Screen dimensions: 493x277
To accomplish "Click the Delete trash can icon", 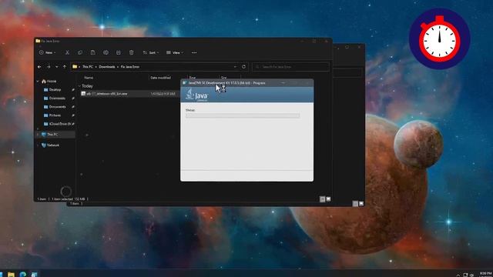I will (132, 53).
